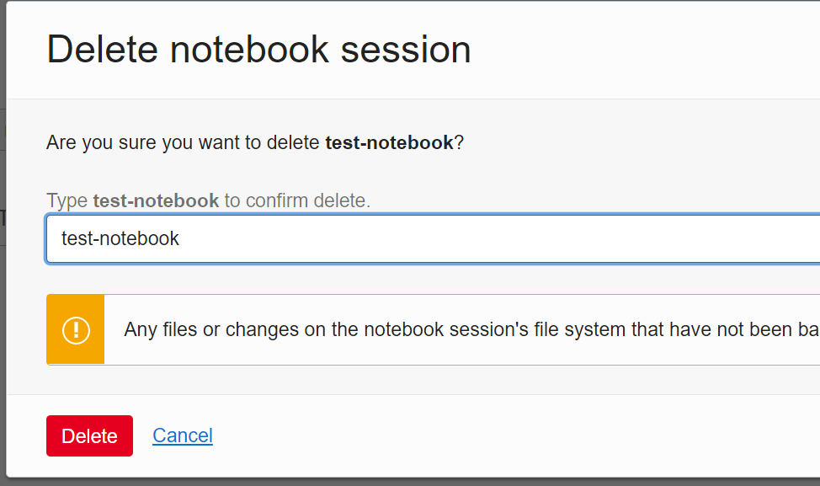
Task: Click 'to confirm delete.' label text
Action: coord(297,200)
